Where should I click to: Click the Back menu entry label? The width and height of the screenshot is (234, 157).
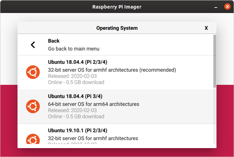(54, 41)
